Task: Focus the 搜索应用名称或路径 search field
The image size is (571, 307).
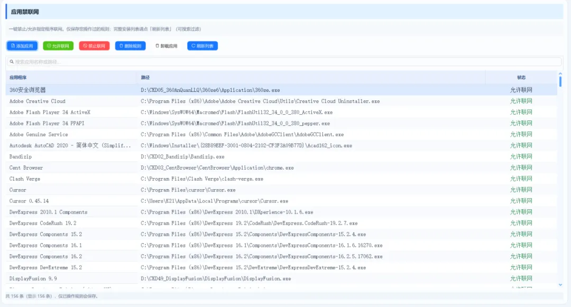Action: tap(284, 62)
